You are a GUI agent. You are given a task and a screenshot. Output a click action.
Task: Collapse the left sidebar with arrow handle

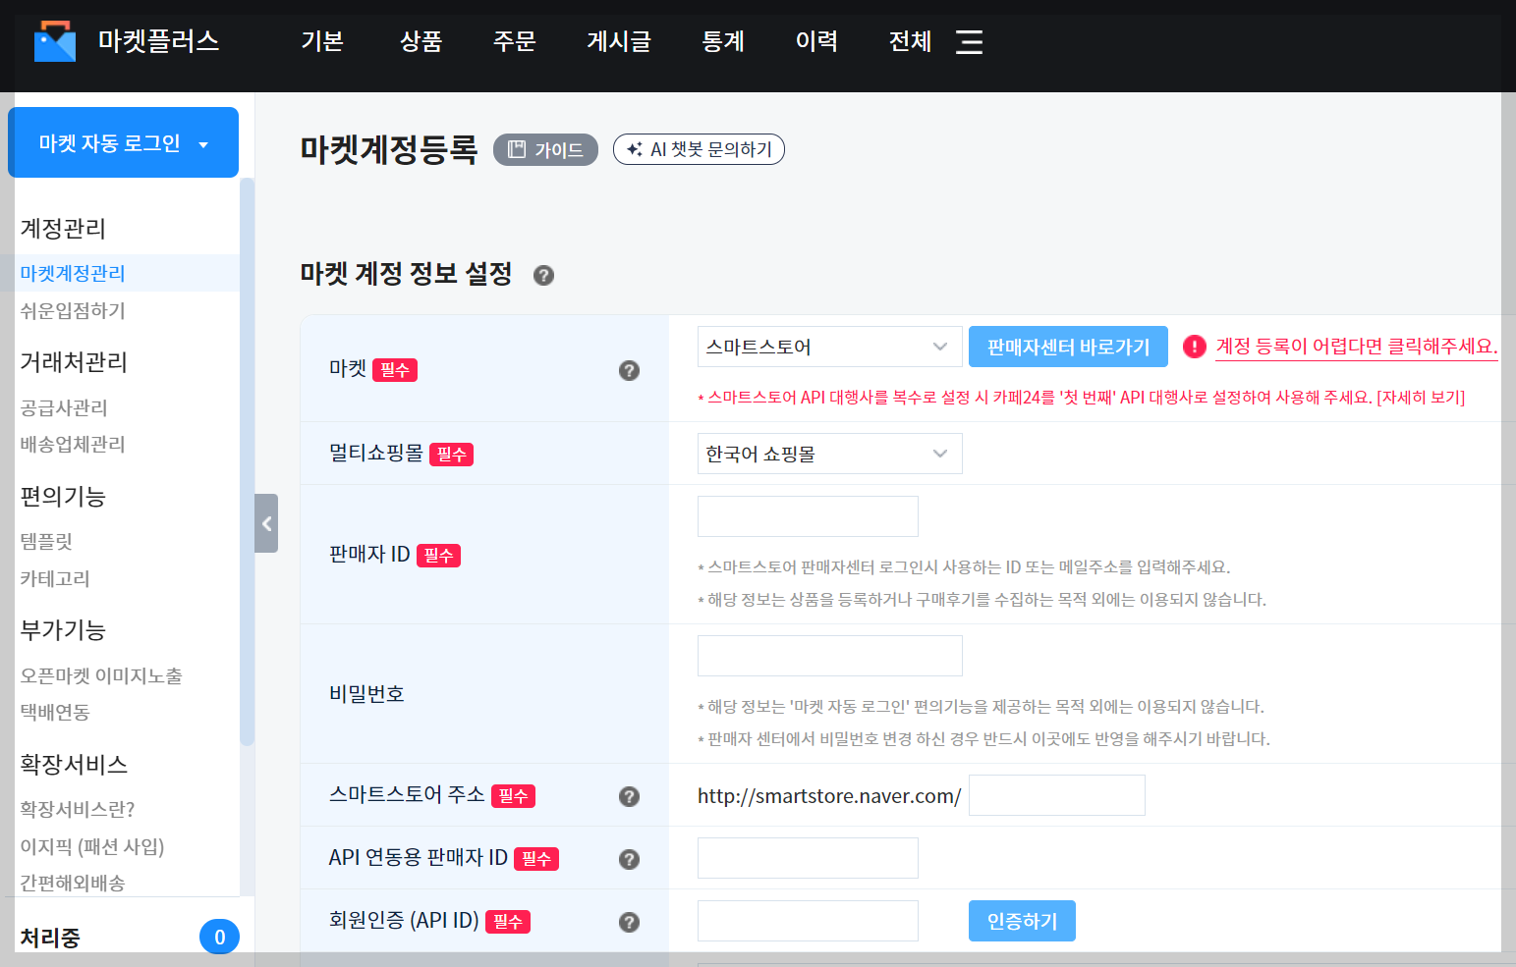coord(266,523)
